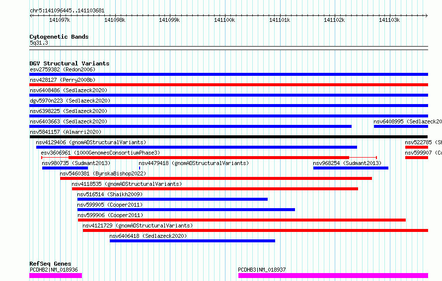Click the 141102k ruler position
The image size is (442, 281).
coord(334,20)
